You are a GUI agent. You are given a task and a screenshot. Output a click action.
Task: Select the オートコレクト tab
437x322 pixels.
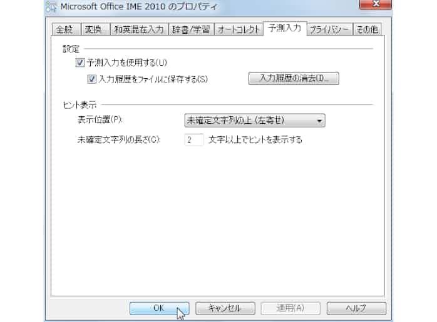click(239, 29)
